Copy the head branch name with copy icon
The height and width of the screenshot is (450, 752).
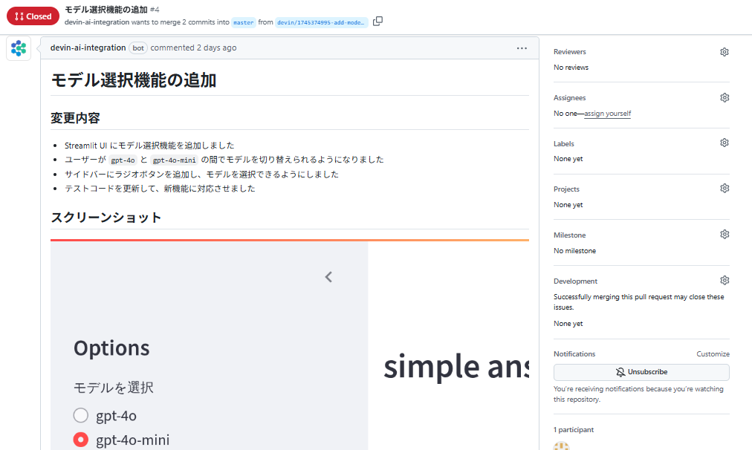(x=377, y=22)
